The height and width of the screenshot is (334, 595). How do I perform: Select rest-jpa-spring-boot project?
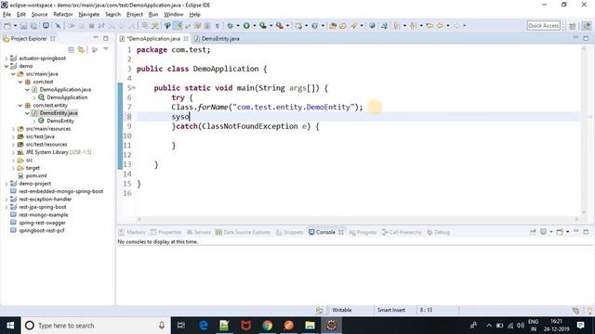pyautogui.click(x=43, y=207)
